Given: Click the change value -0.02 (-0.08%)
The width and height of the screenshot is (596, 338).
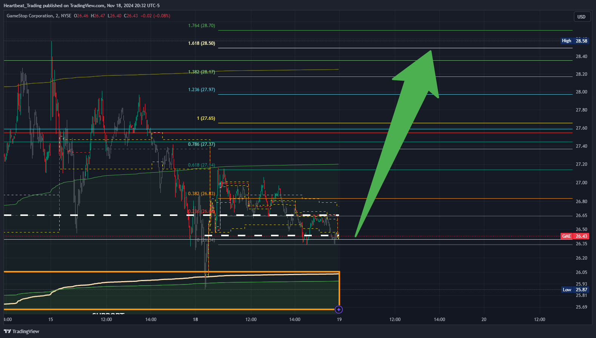Looking at the screenshot, I should [156, 16].
